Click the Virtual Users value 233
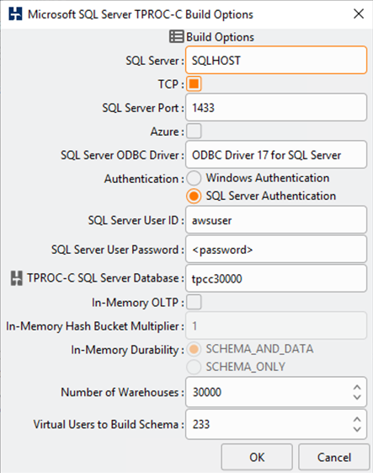This screenshot has width=373, height=473. [201, 424]
